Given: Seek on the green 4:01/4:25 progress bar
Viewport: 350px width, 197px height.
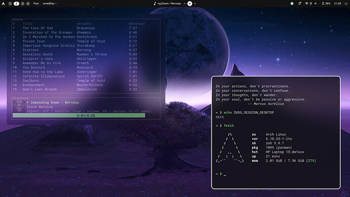Looking at the screenshot, I should (79, 115).
